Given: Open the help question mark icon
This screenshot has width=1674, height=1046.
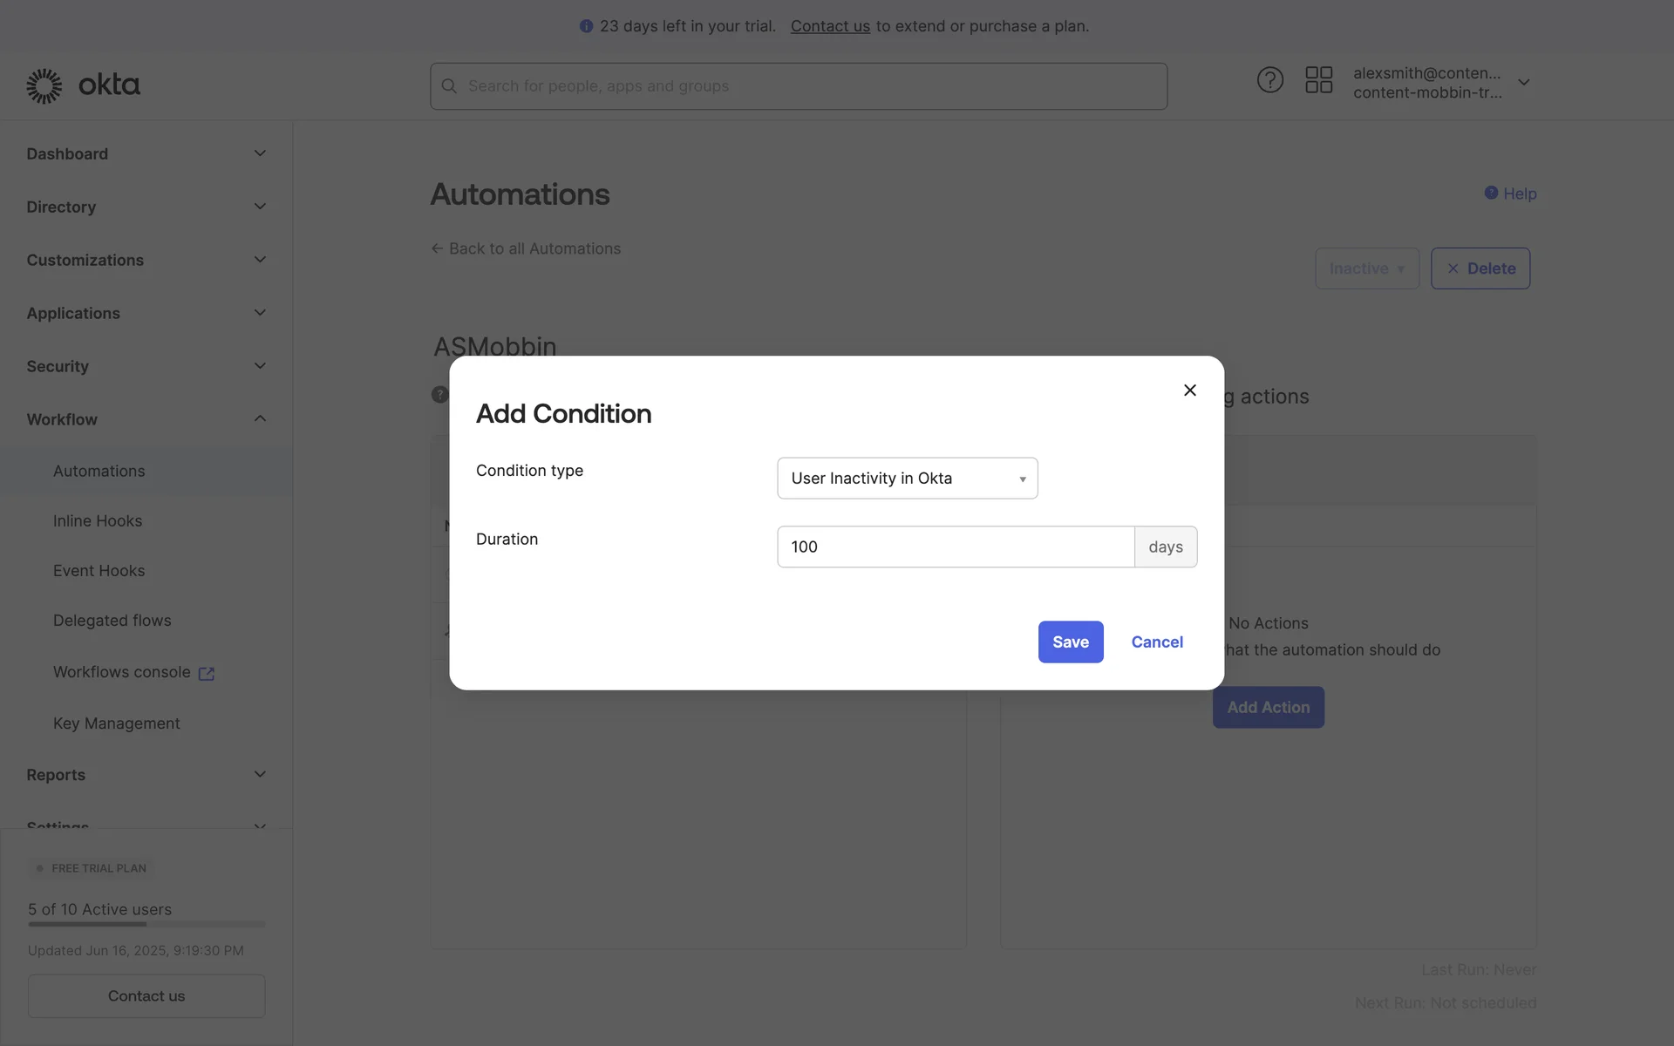Looking at the screenshot, I should click(x=1269, y=80).
